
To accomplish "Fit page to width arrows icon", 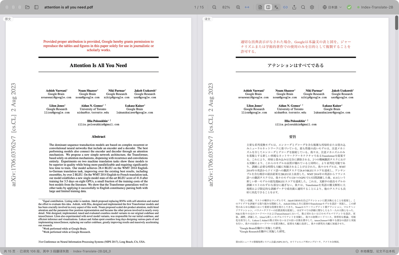I will [x=247, y=7].
